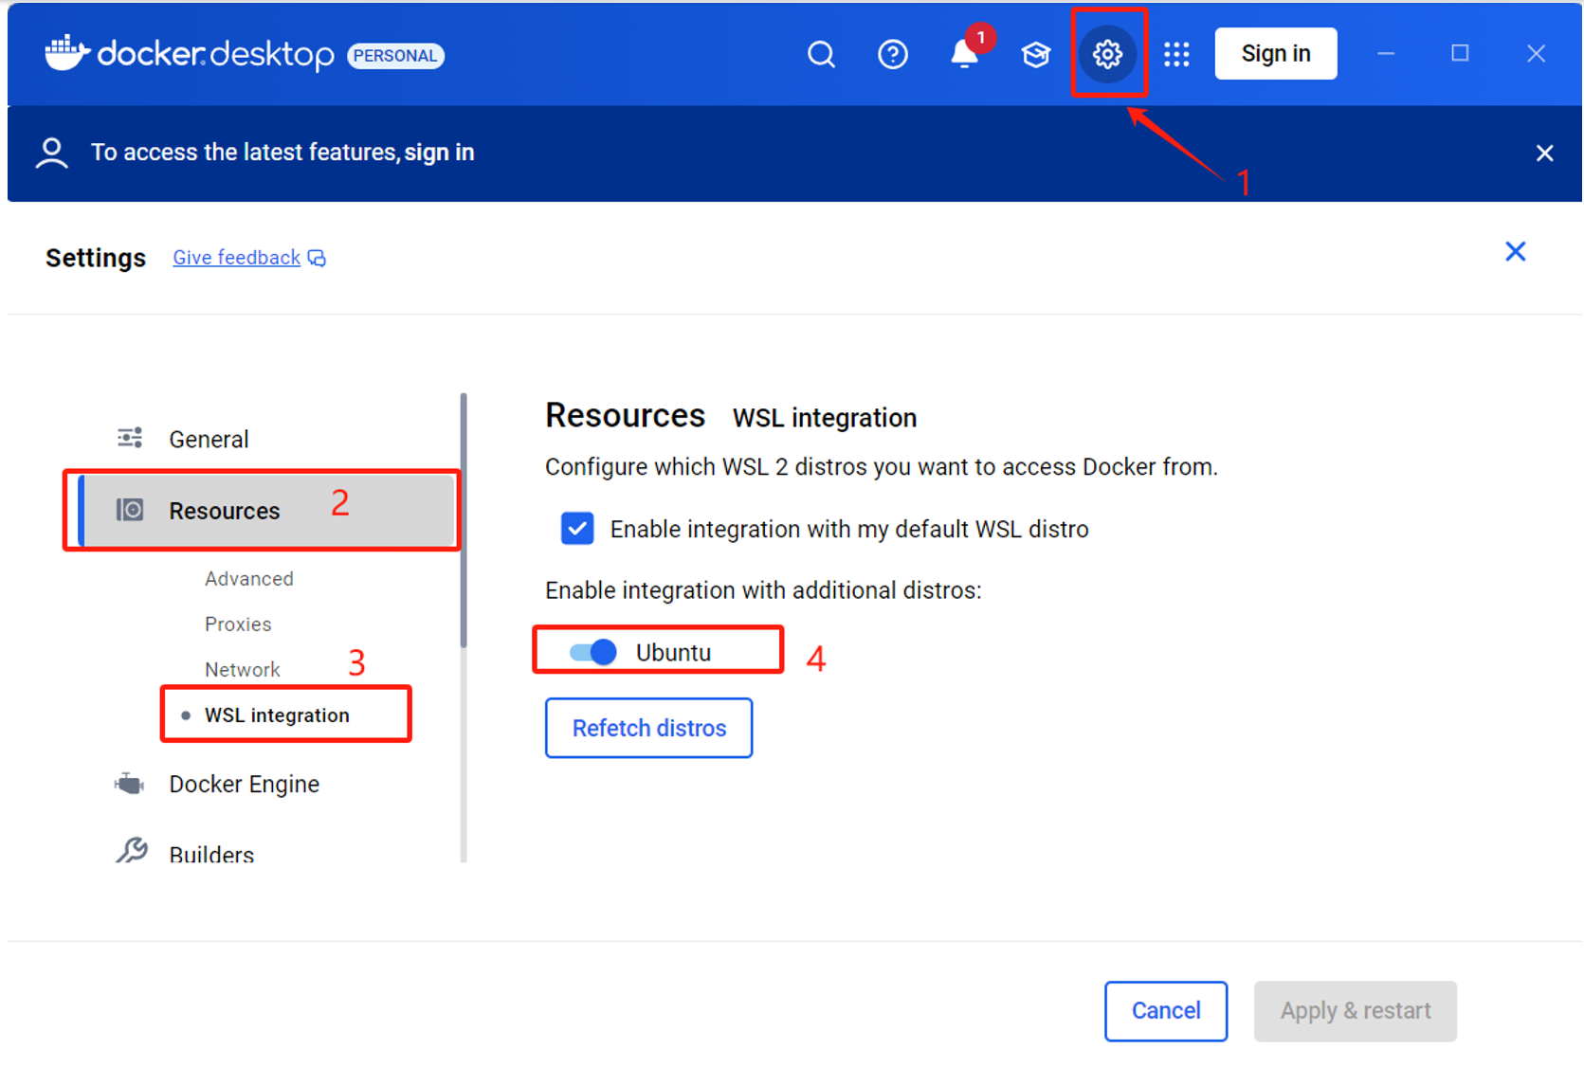Click the help question mark icon
Viewport: 1584px width, 1067px height.
[892, 55]
